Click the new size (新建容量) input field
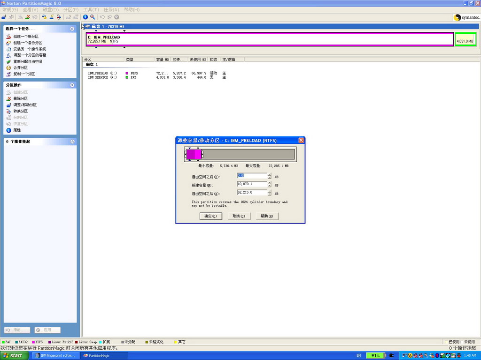Screen dimensions: 481x360 (x=252, y=184)
